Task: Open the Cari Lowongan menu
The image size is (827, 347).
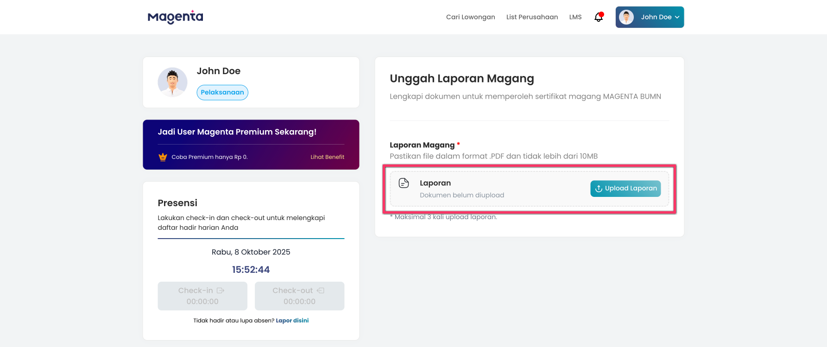Action: (470, 17)
